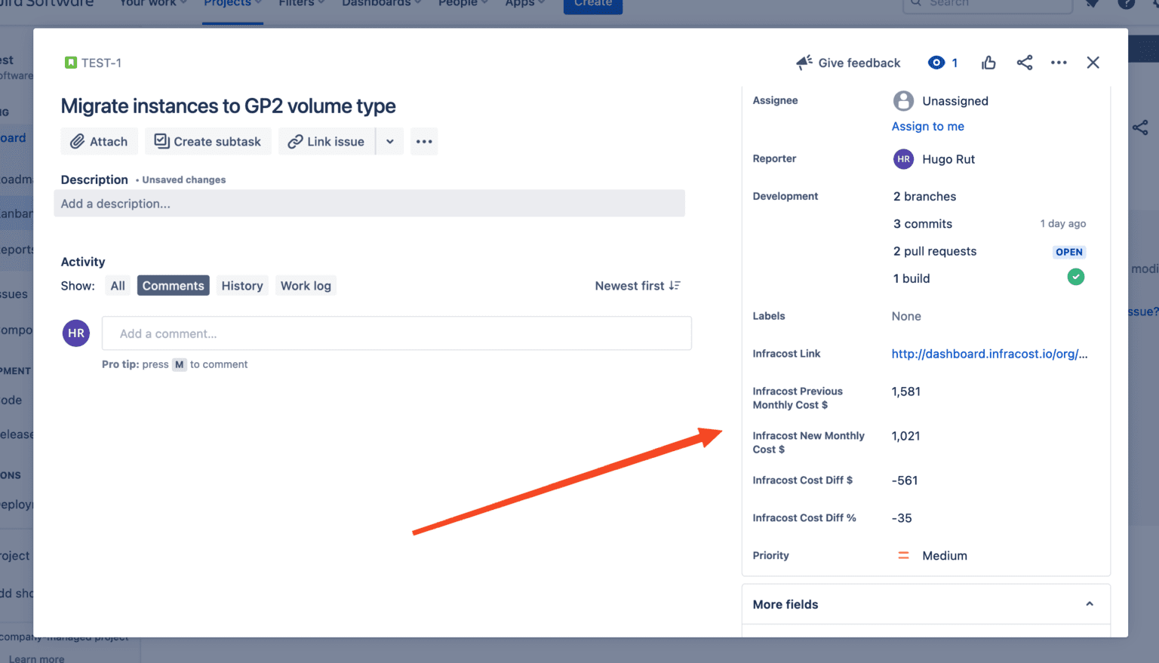Check the build status success icon
The width and height of the screenshot is (1159, 663).
[1076, 277]
